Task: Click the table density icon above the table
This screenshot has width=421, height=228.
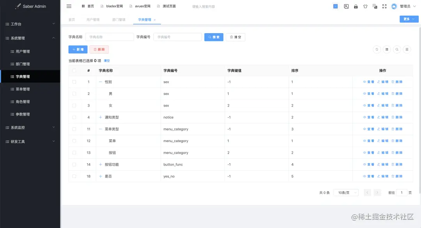Action: [407, 49]
